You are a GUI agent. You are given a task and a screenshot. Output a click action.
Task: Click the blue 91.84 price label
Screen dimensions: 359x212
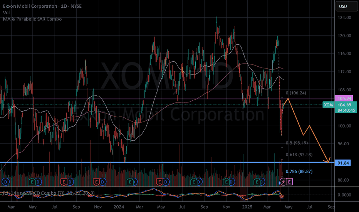(342, 163)
